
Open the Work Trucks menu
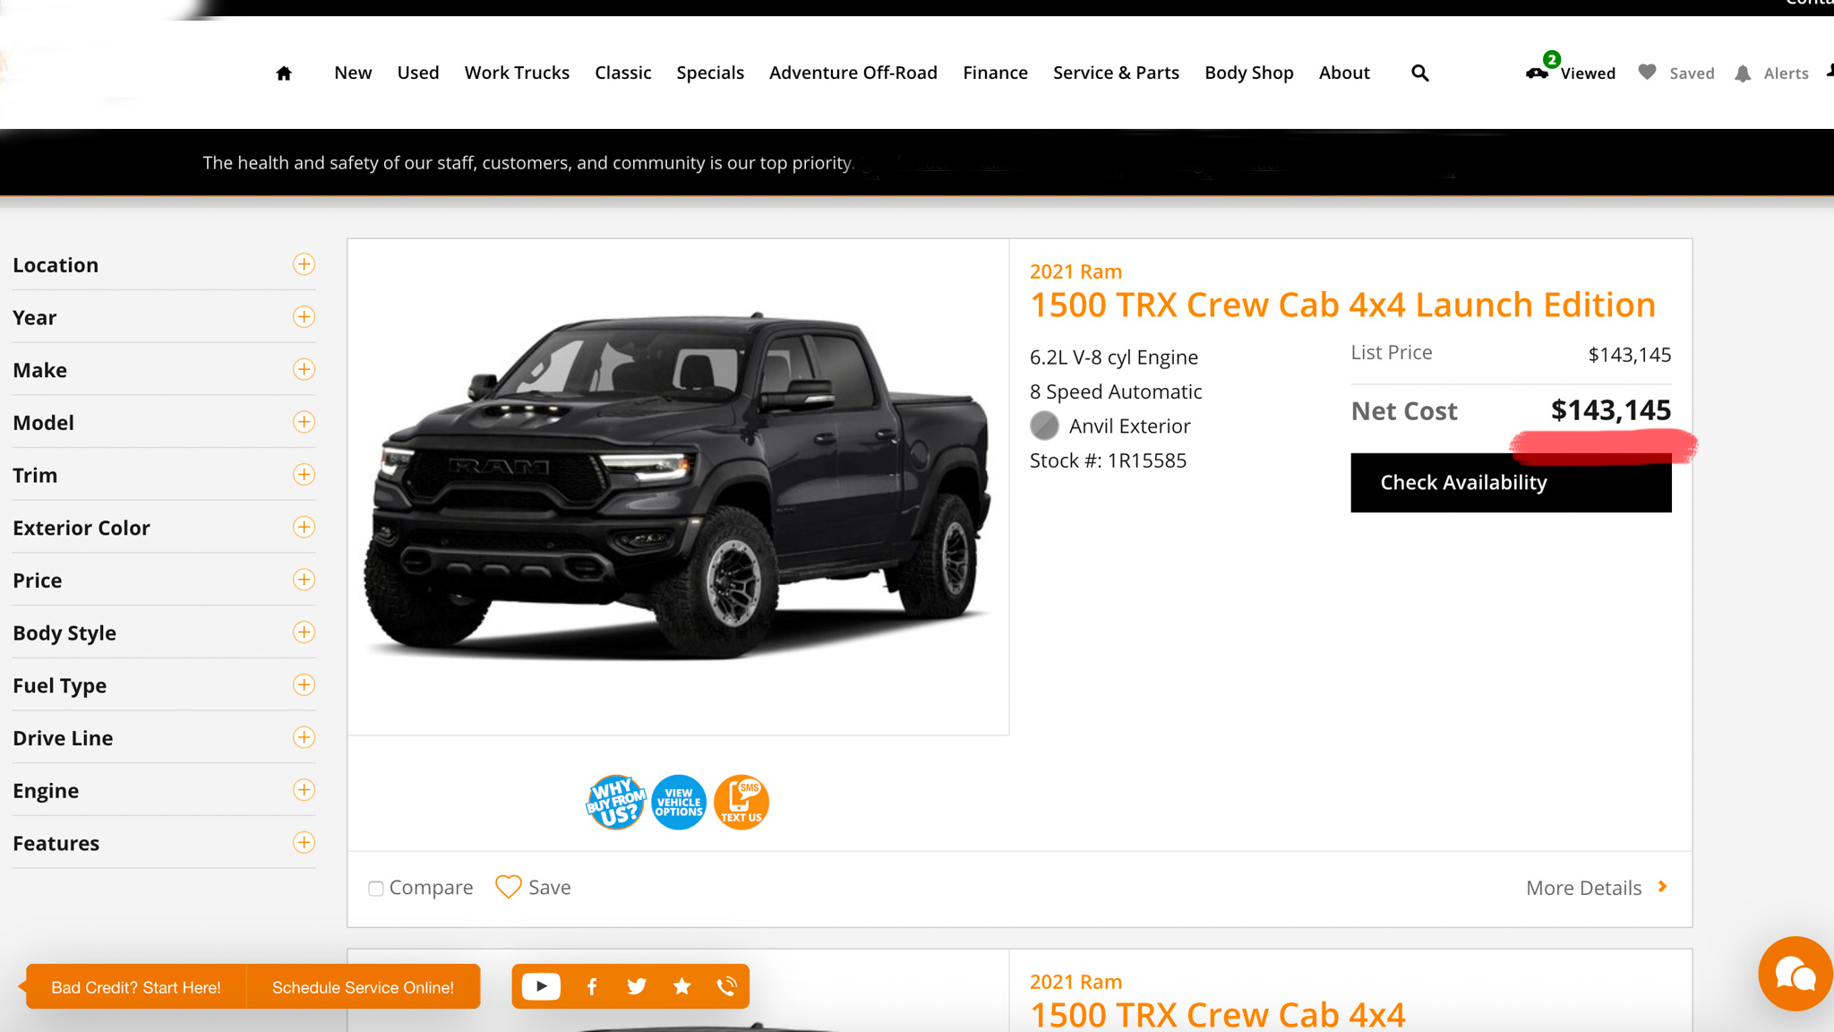click(517, 73)
